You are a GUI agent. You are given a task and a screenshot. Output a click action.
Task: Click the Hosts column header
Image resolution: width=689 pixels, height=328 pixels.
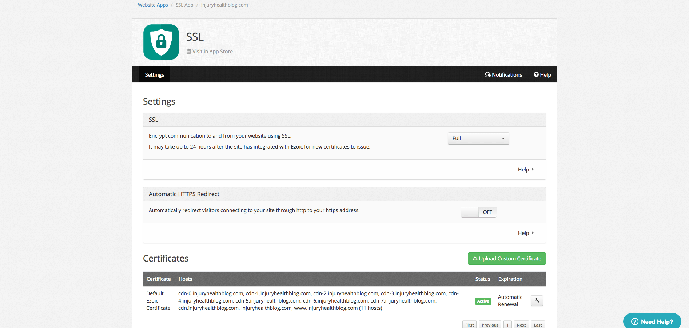(185, 279)
